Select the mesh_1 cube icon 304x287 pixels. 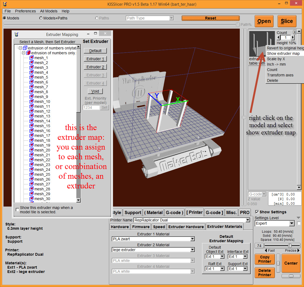click(31, 58)
